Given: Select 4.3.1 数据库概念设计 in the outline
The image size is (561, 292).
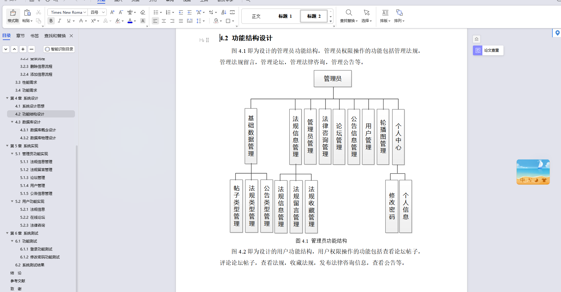Looking at the screenshot, I should point(38,130).
